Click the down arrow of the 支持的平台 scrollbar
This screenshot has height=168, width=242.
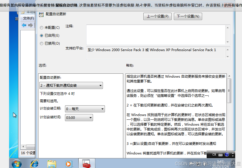click(x=228, y=57)
